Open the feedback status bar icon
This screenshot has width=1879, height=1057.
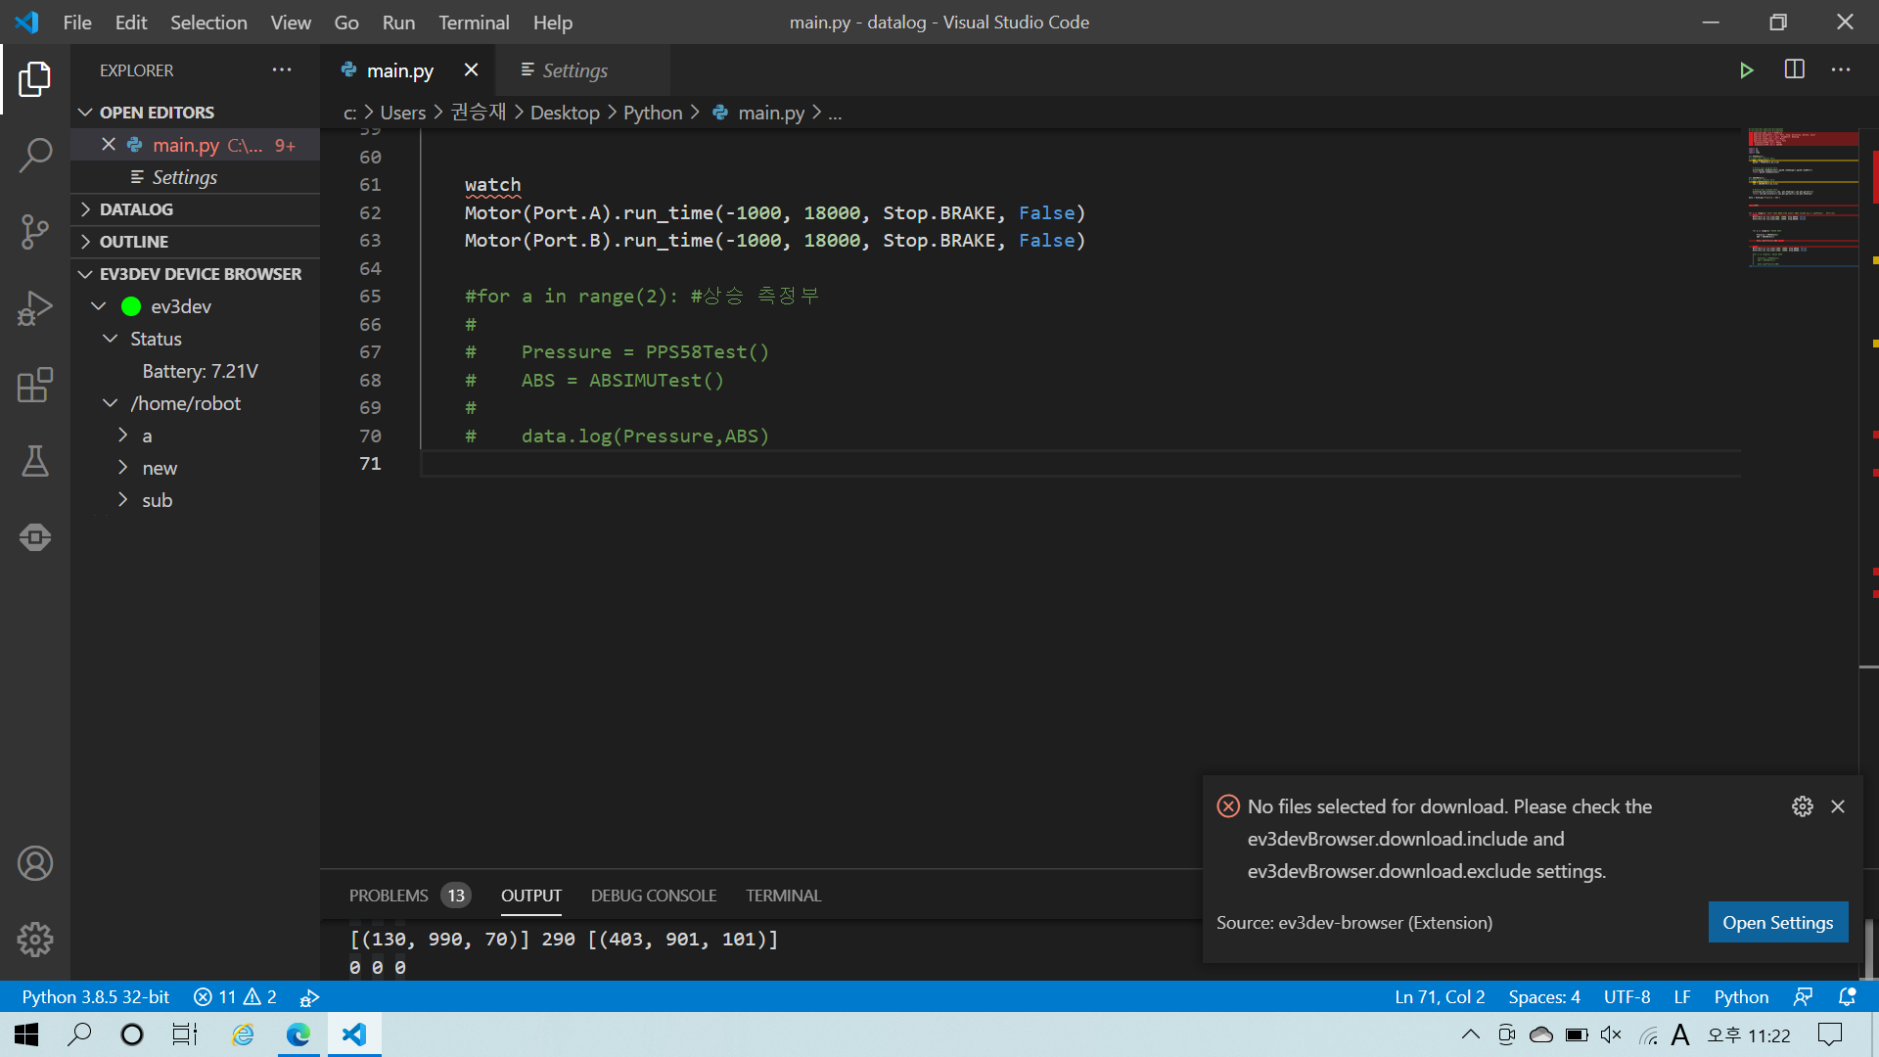point(1803,996)
